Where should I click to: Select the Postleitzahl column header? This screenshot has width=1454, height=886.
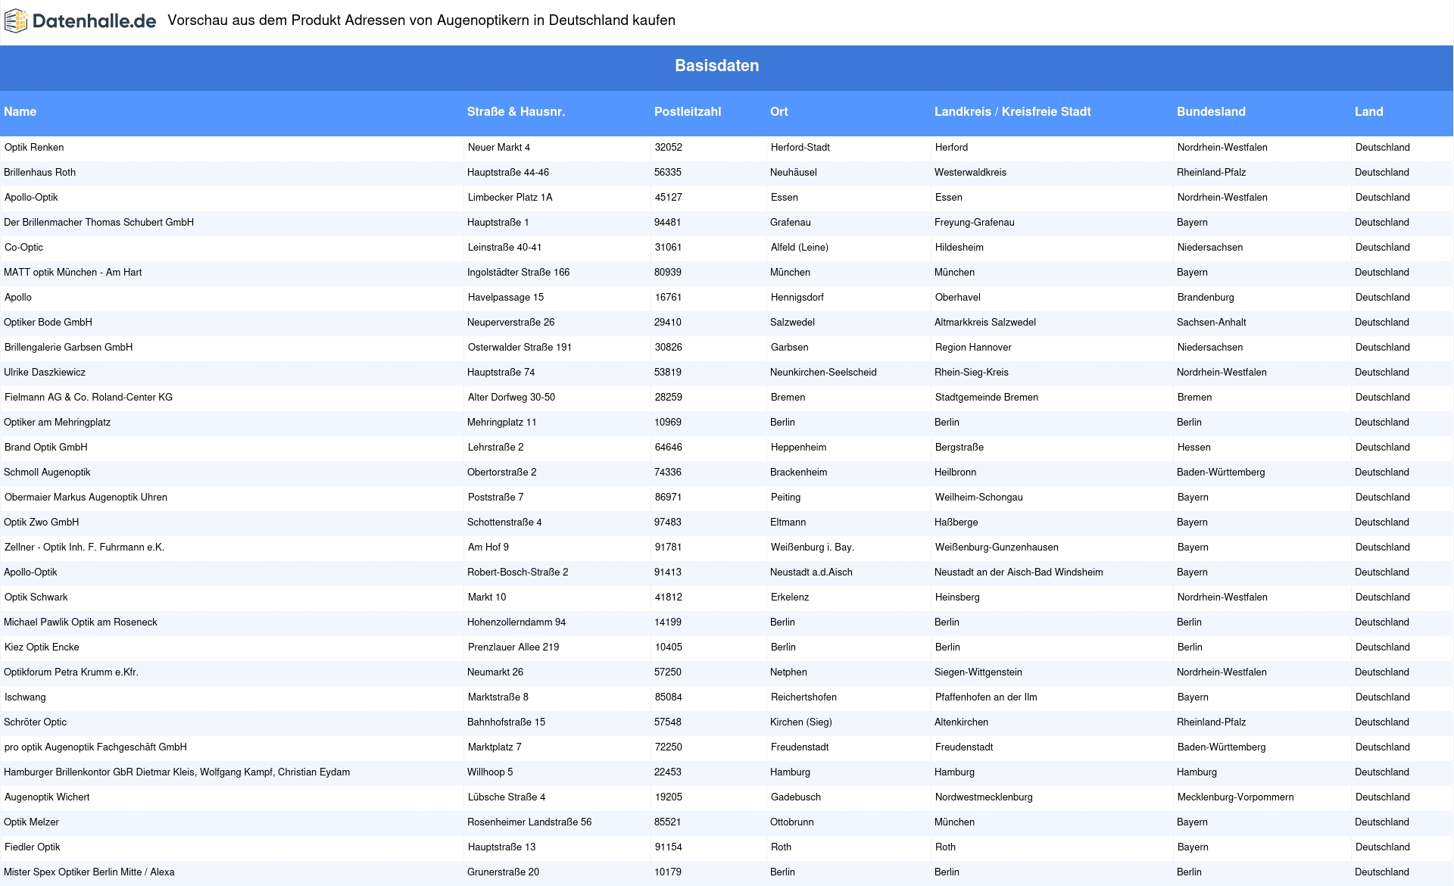click(x=687, y=111)
